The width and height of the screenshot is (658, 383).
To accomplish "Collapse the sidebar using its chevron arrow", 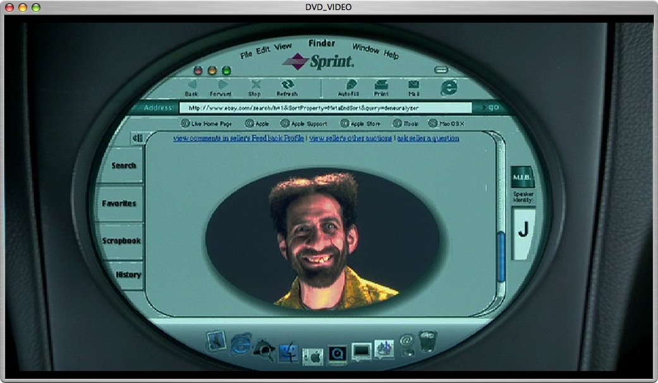I will point(138,138).
